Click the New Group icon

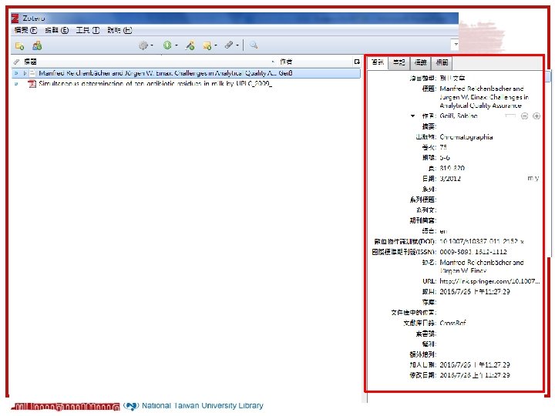coord(37,45)
